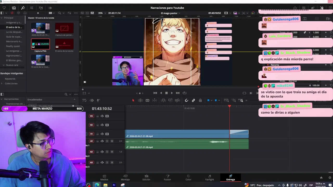Viewport: 333px width, 187px height.
Task: Open the Media Pool wand/effects toolbar icon
Action: 23,8
